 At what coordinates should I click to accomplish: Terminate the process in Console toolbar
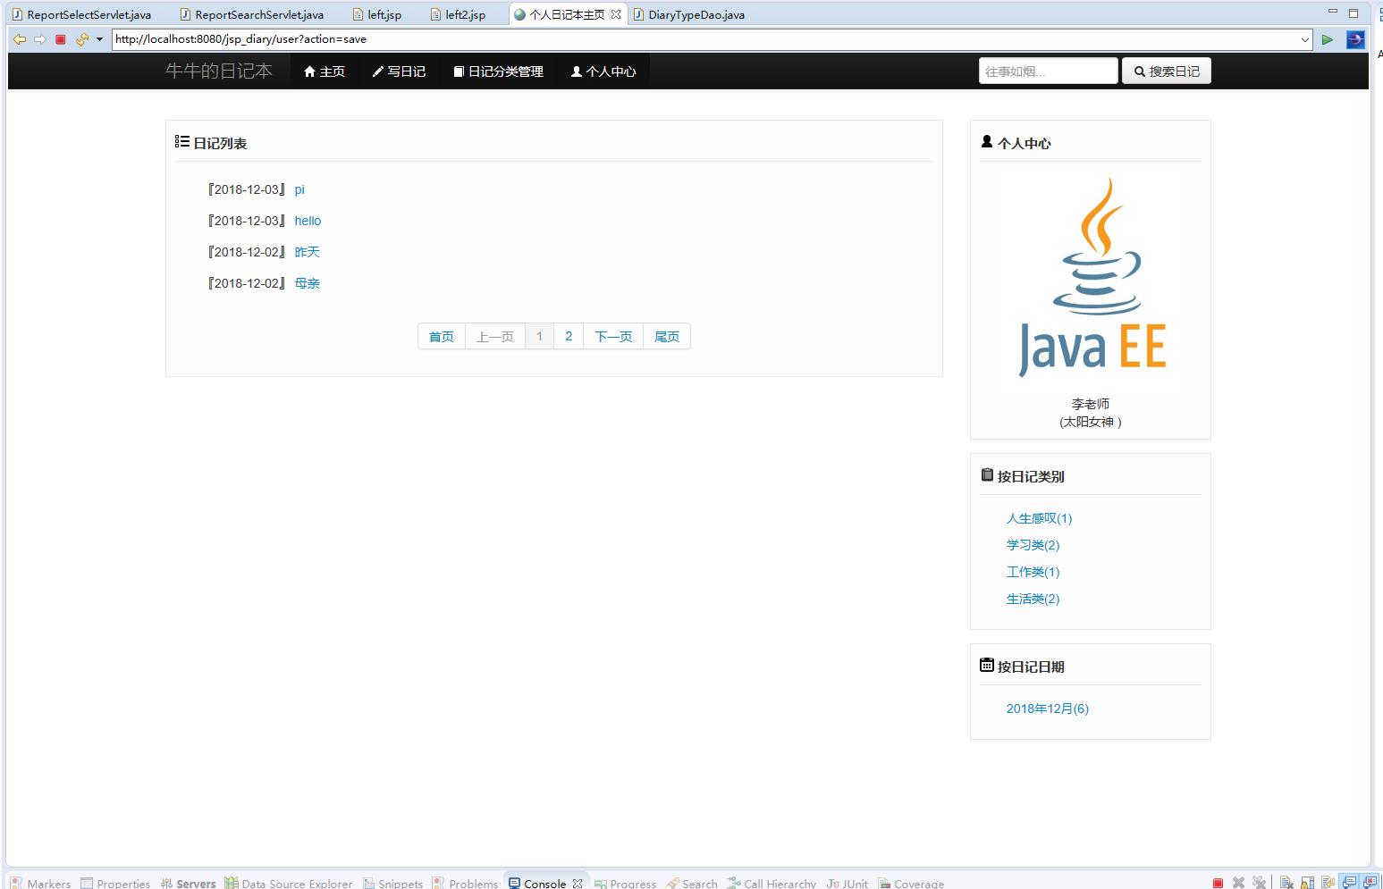click(1218, 883)
